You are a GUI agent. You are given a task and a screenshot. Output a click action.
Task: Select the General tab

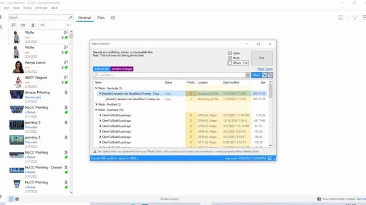point(85,18)
